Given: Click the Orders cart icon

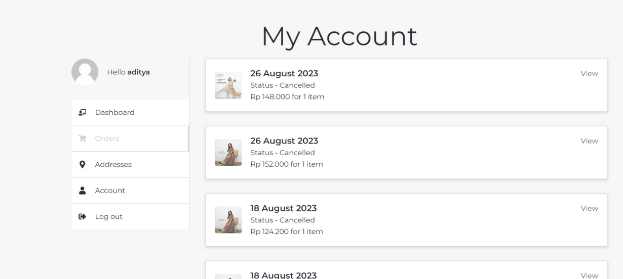Looking at the screenshot, I should [83, 138].
